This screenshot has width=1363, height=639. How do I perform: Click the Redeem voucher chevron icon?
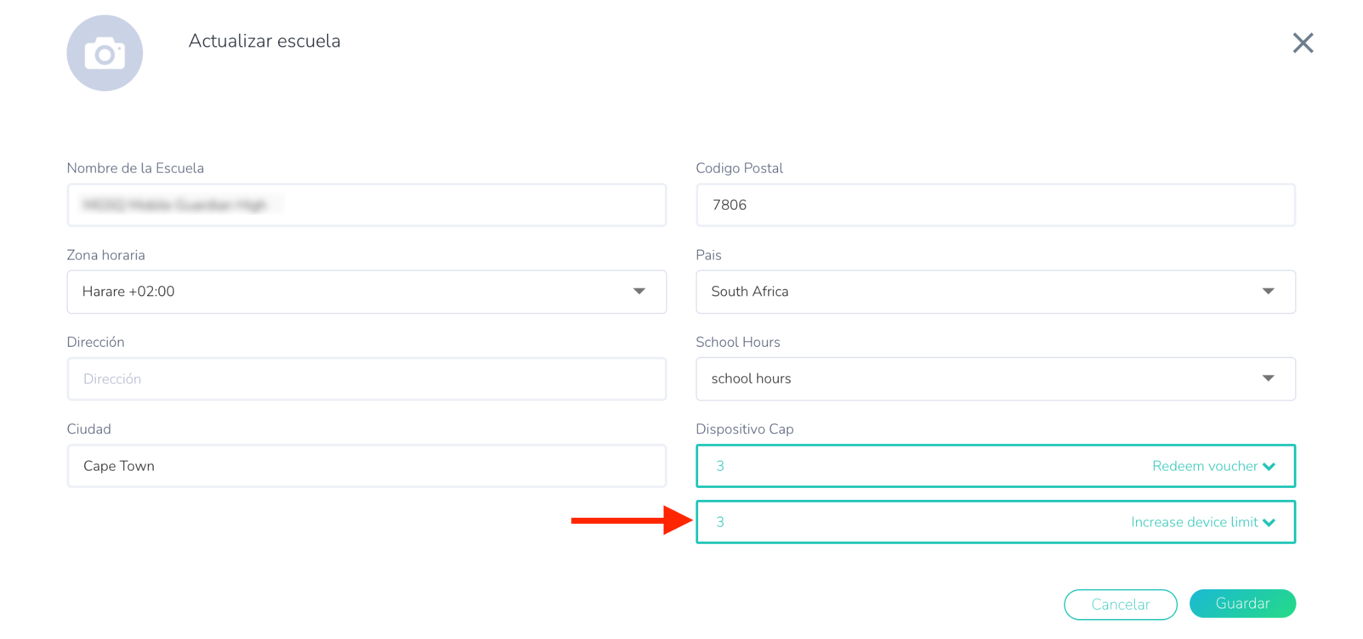click(1269, 467)
